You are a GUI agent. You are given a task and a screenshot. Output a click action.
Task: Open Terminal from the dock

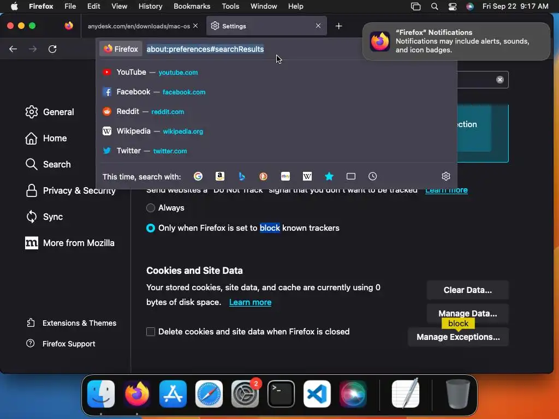[x=281, y=394]
